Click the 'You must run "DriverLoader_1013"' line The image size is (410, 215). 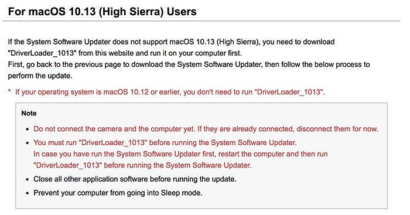[165, 142]
